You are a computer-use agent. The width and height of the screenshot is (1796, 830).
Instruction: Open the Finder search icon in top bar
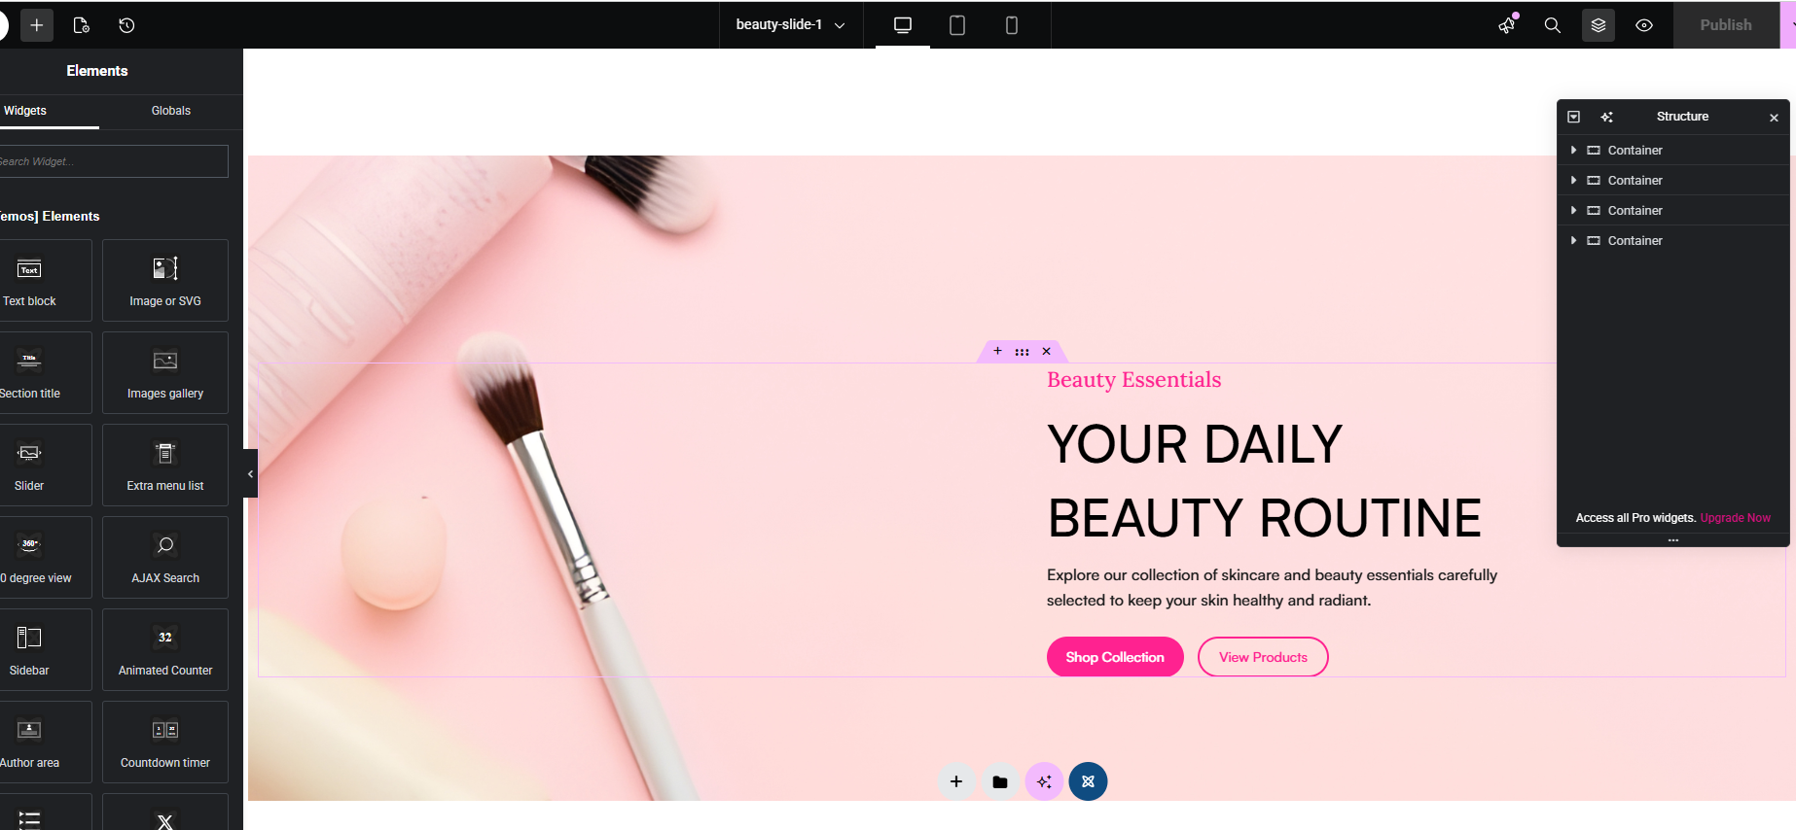(x=1553, y=25)
